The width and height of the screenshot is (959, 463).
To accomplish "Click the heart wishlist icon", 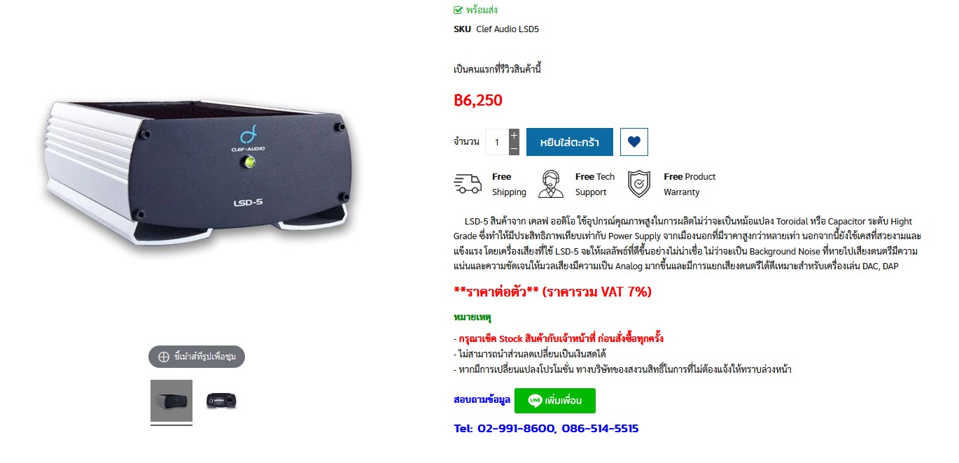I will (x=634, y=142).
